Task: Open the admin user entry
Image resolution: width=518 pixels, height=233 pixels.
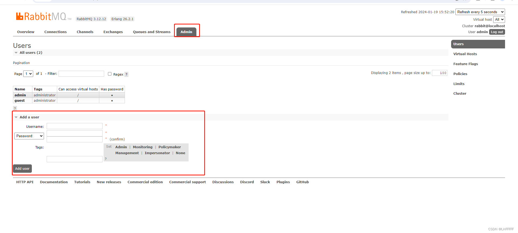Action: click(20, 95)
